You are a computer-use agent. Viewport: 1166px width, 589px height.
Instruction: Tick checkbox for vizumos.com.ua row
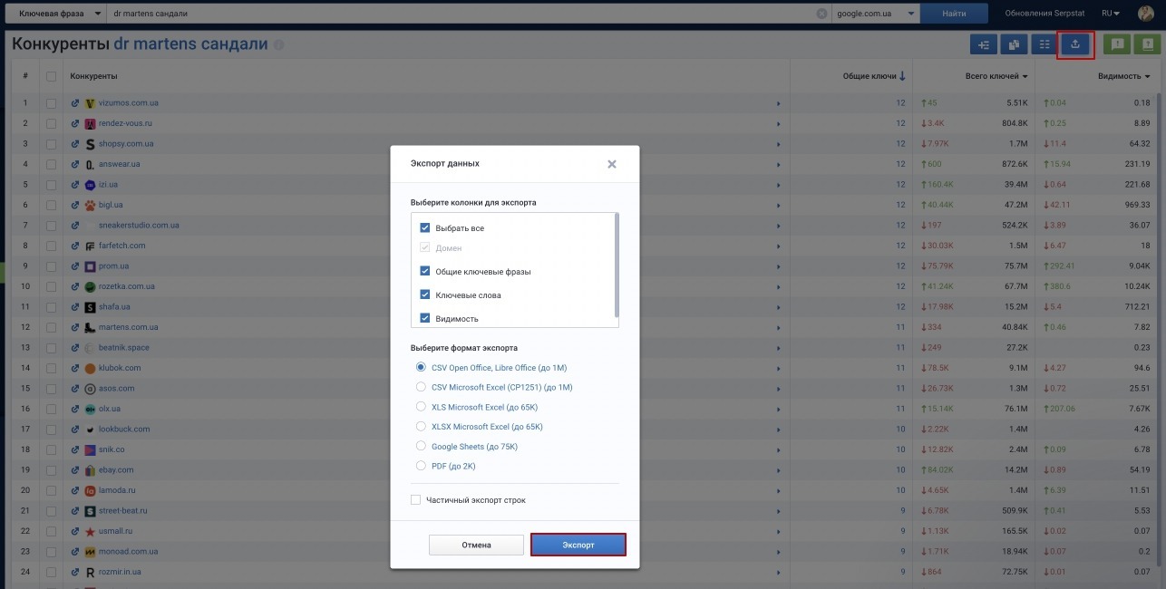pyautogui.click(x=52, y=103)
